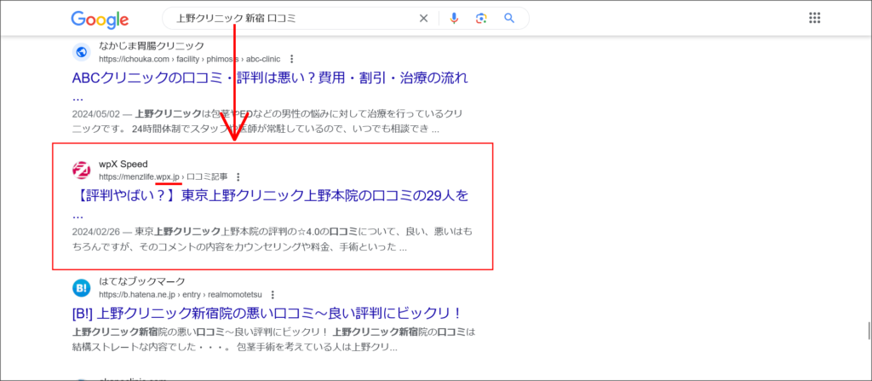Click the snippet dated 2024/05/02
Screen dimensions: 872x381
coord(268,121)
